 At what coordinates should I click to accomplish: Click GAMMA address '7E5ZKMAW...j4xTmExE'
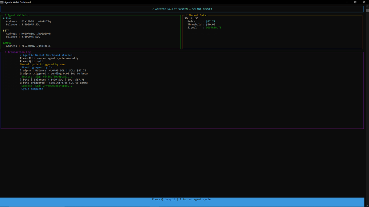(x=36, y=46)
